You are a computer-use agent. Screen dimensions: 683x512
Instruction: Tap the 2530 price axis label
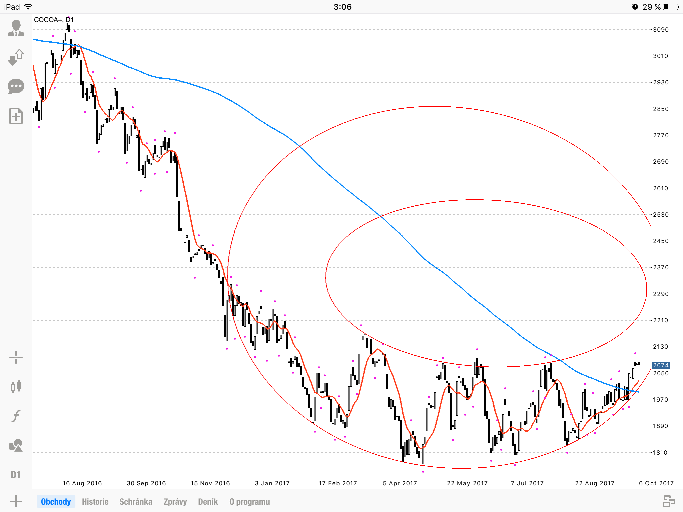[x=661, y=215]
